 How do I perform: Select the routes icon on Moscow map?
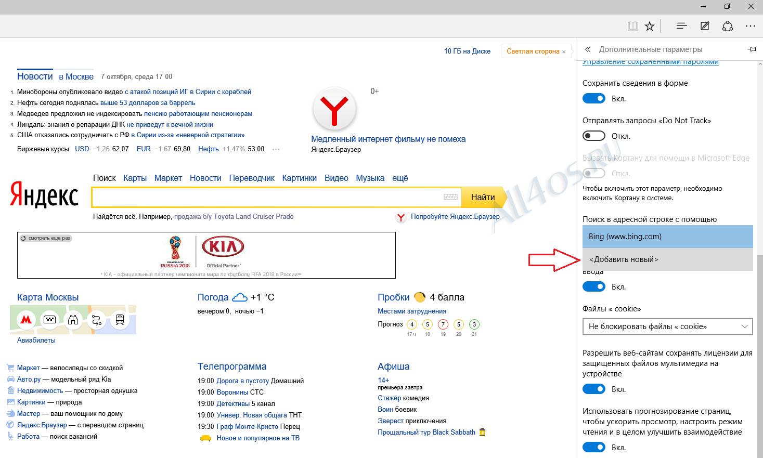[97, 320]
